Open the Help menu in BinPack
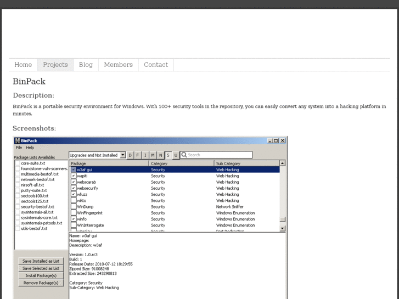Image resolution: width=399 pixels, height=299 pixels. 30,148
